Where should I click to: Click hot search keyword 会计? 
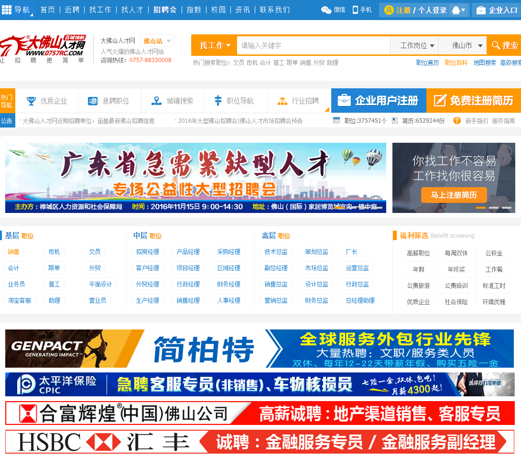[265, 63]
